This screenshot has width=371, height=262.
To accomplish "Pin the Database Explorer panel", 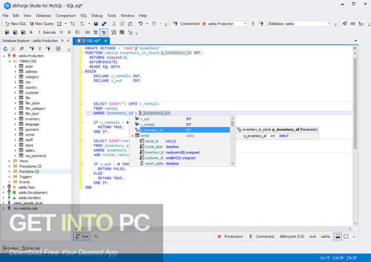I will 62,41.
